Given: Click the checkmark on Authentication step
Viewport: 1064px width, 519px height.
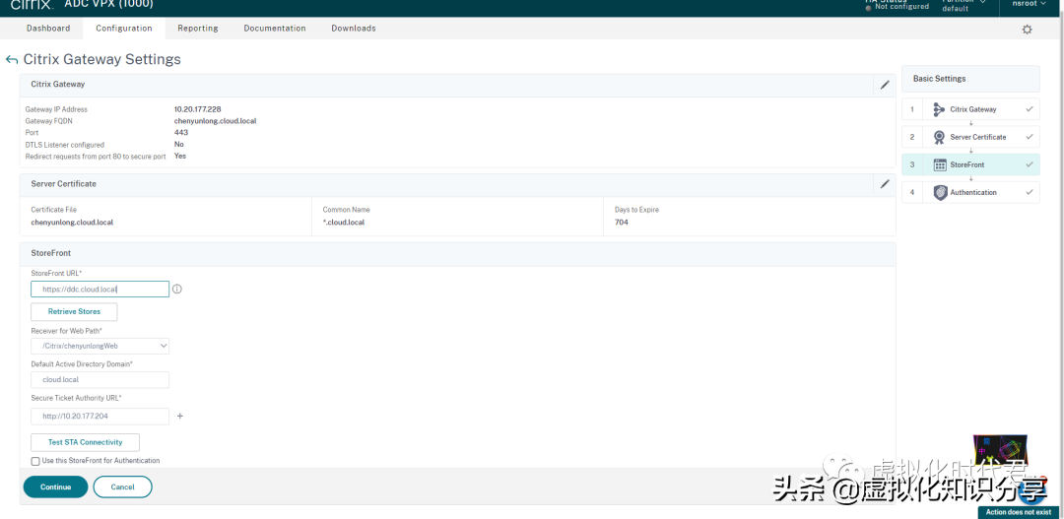Looking at the screenshot, I should (x=1030, y=192).
